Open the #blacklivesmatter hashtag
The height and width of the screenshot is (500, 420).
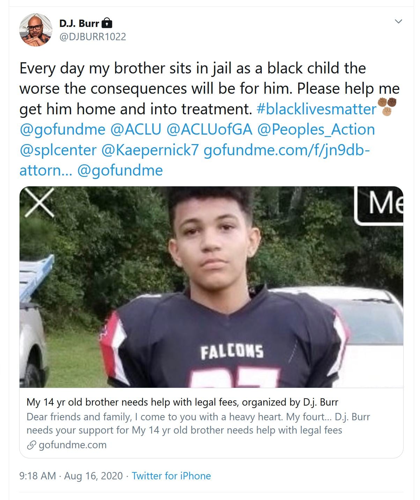(x=316, y=109)
